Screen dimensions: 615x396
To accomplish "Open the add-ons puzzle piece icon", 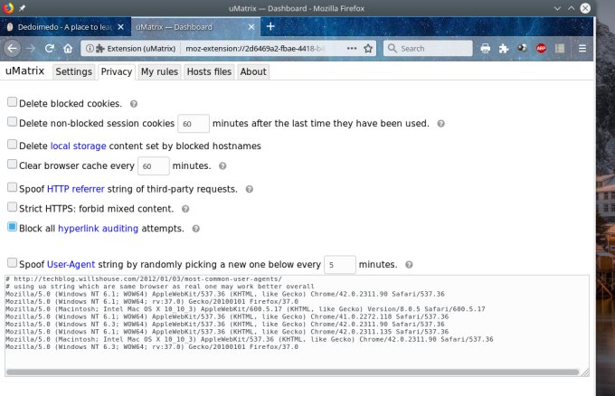I will coord(504,48).
